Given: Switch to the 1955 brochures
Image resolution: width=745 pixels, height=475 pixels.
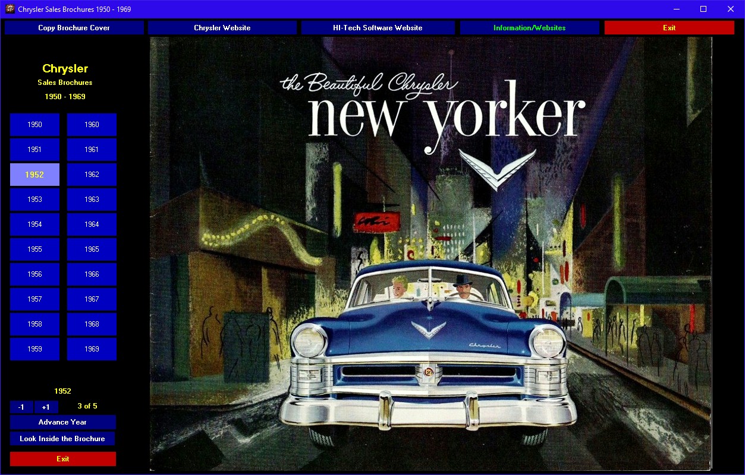Looking at the screenshot, I should click(x=34, y=249).
